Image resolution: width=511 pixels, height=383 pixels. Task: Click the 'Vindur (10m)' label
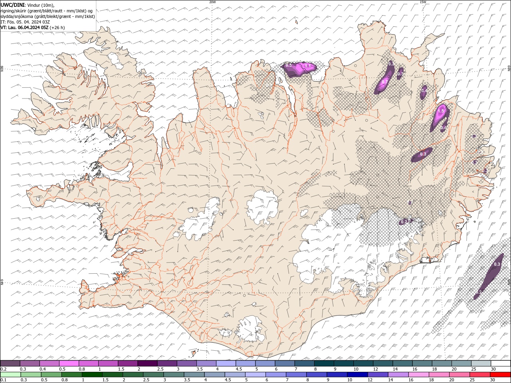[x=40, y=5]
